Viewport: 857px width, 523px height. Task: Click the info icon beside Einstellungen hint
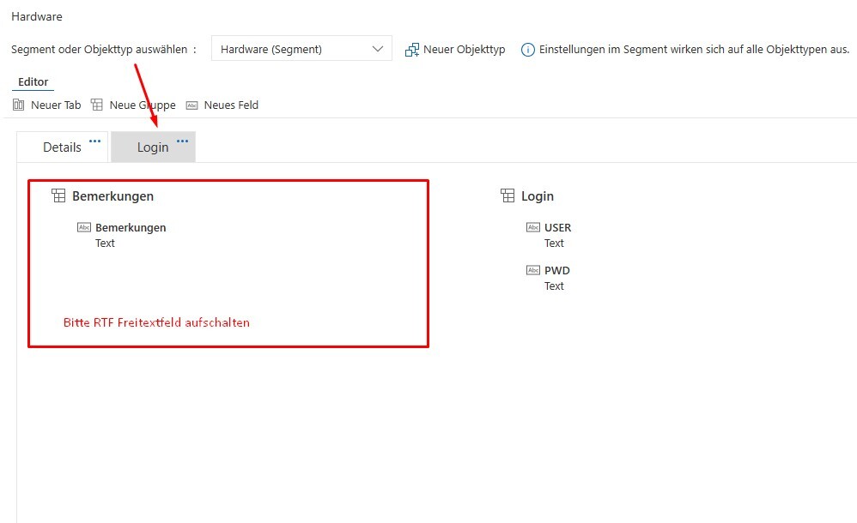point(528,50)
